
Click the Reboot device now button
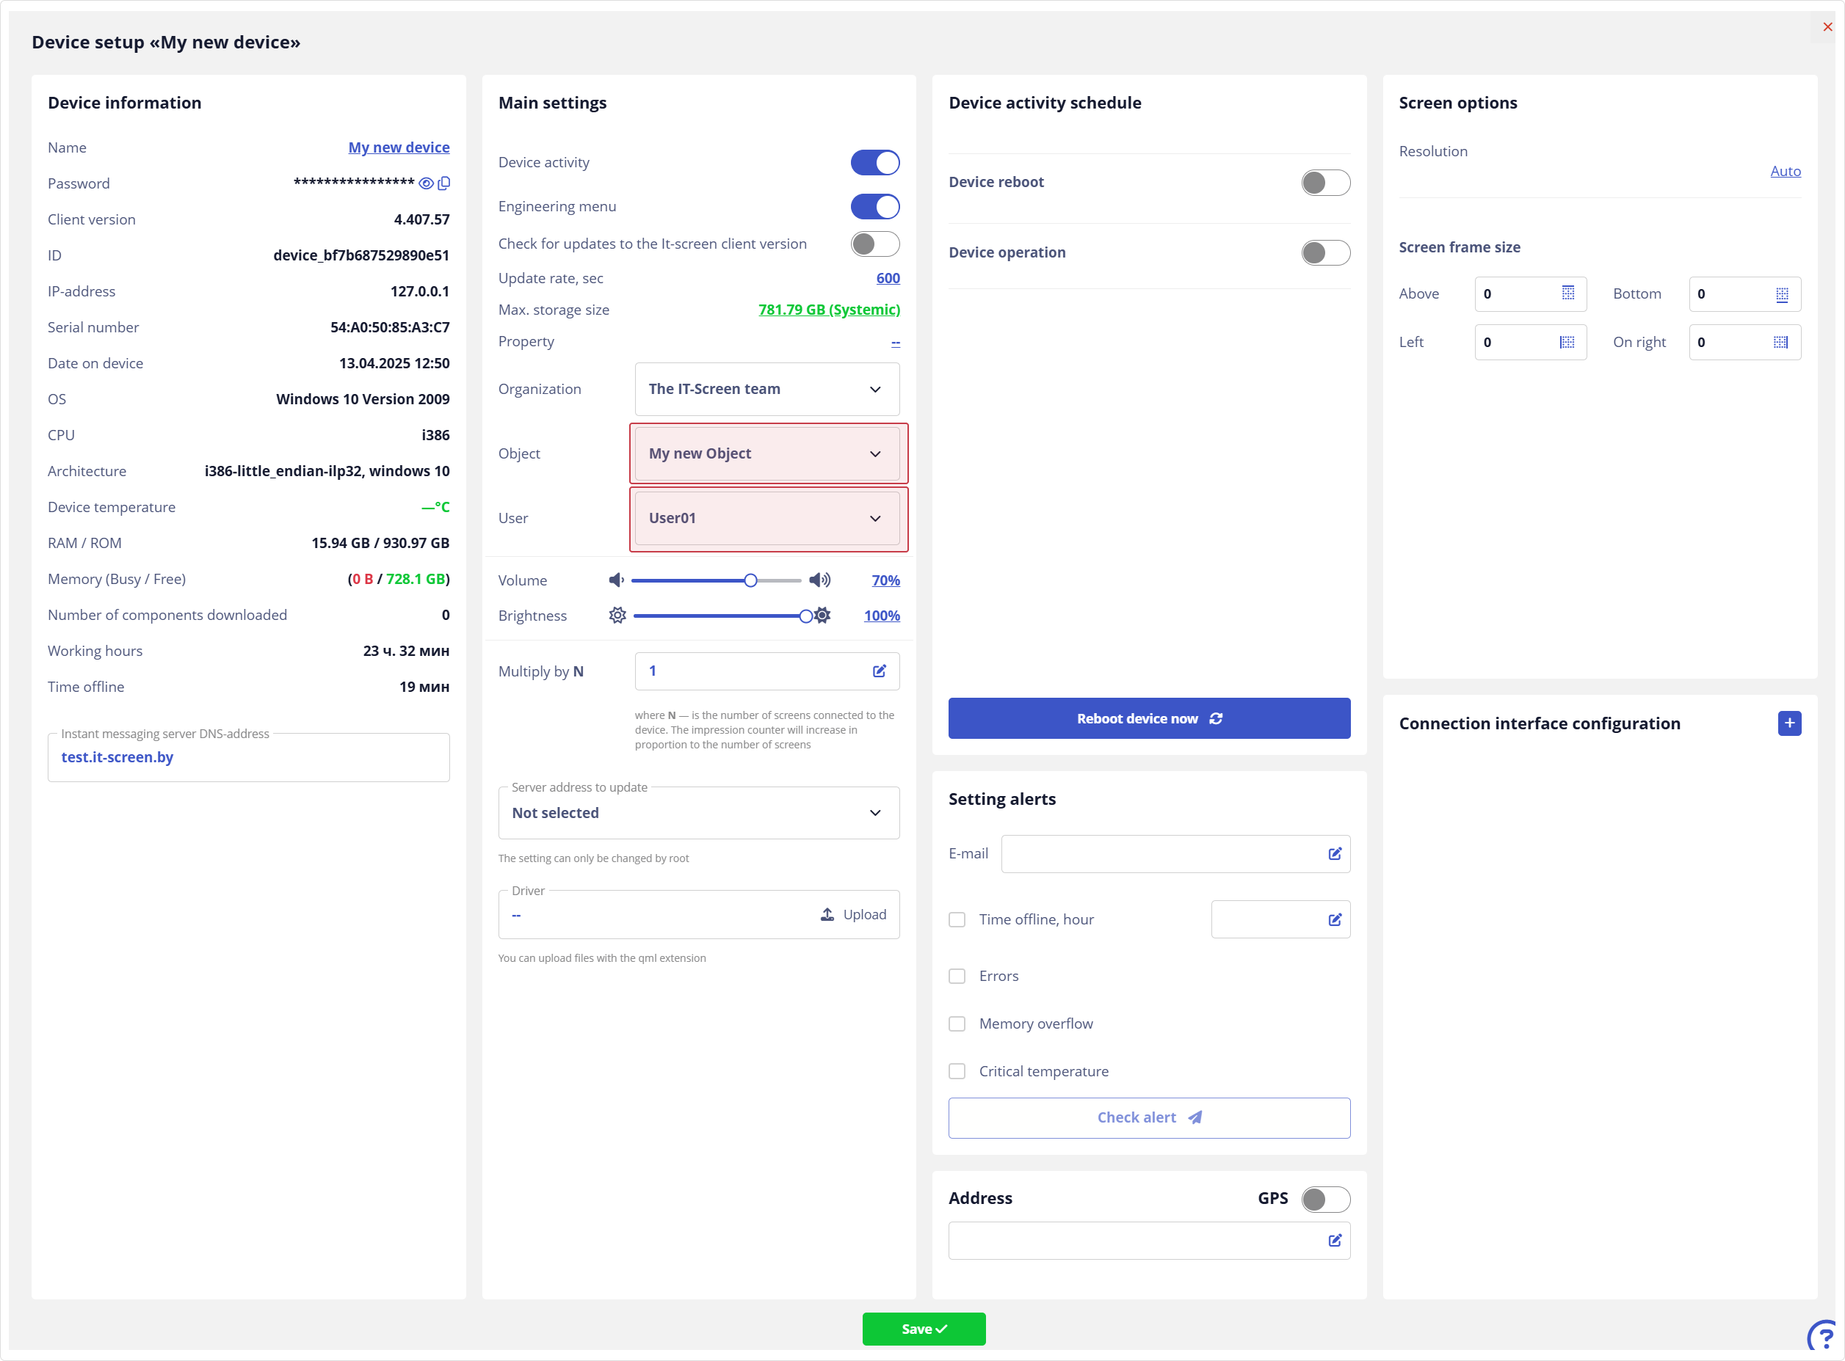tap(1148, 719)
